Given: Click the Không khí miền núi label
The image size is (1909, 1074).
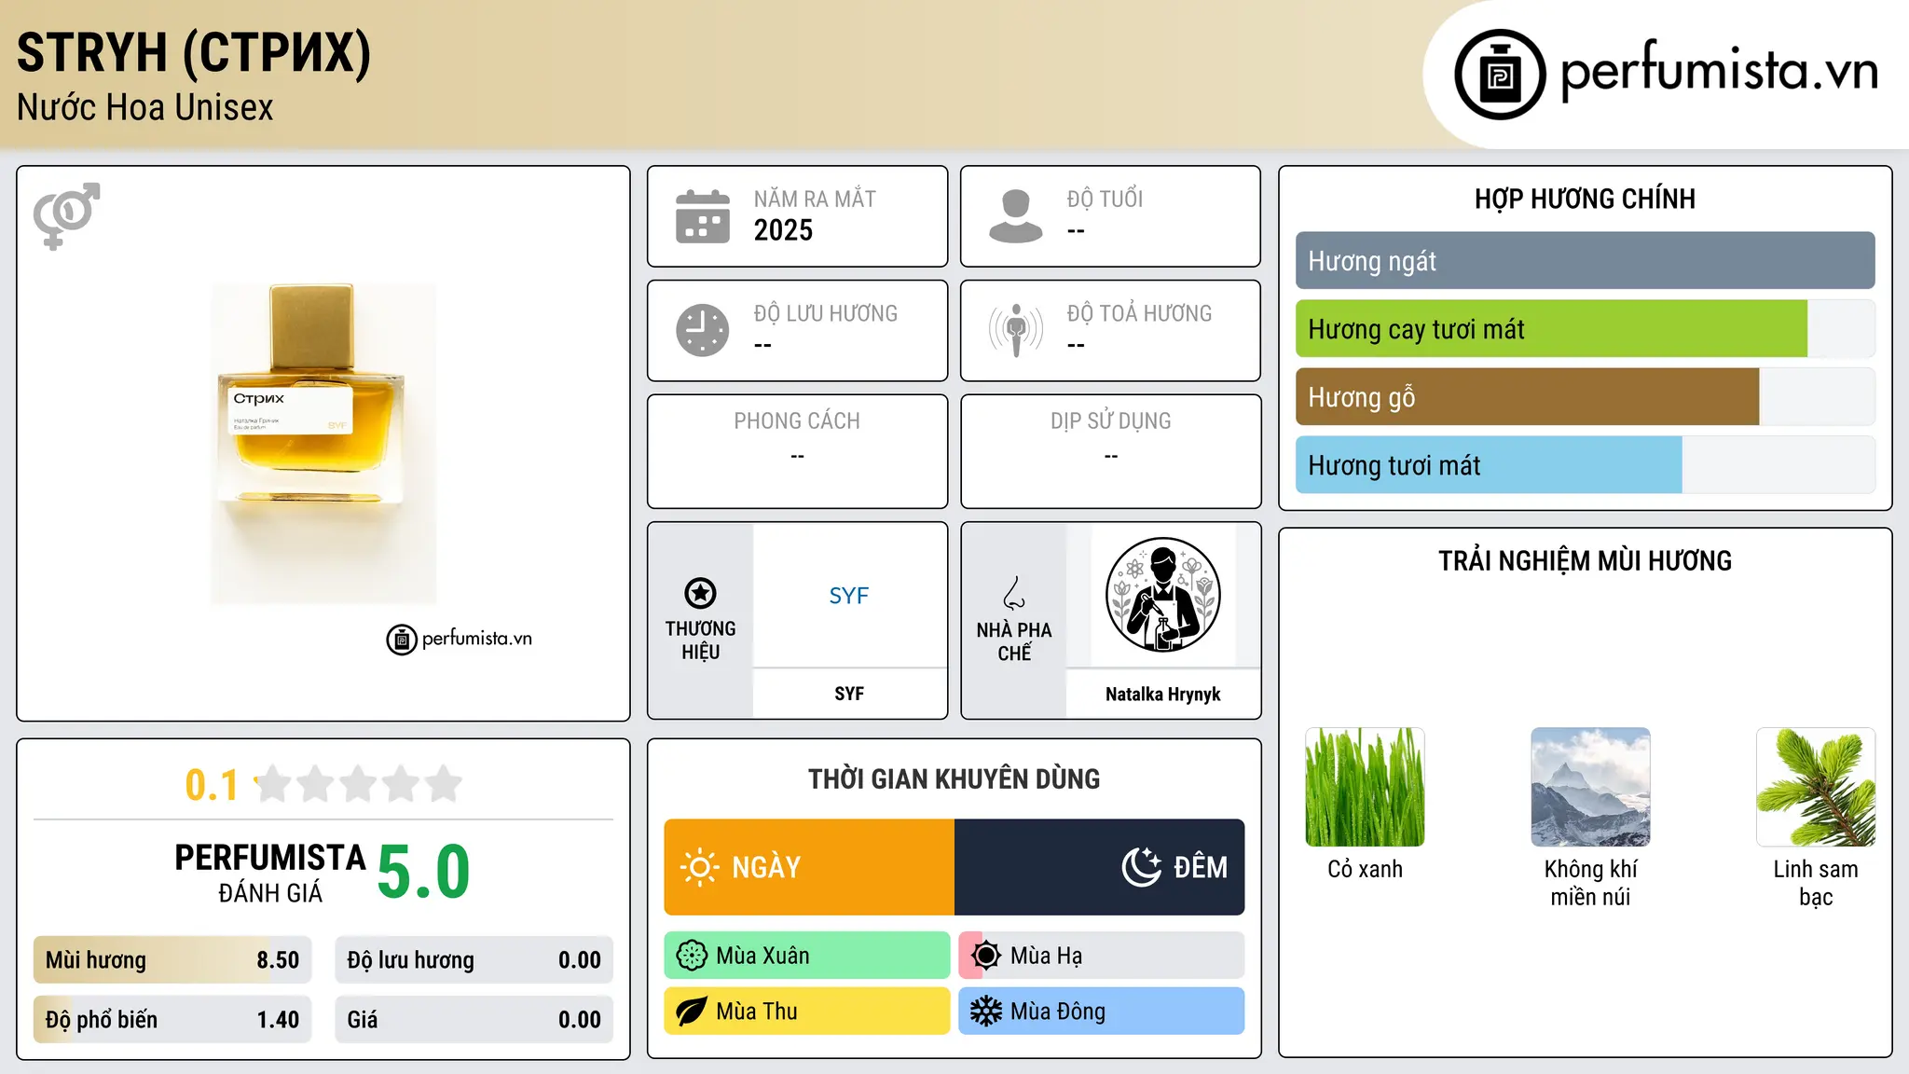Looking at the screenshot, I should click(1590, 883).
